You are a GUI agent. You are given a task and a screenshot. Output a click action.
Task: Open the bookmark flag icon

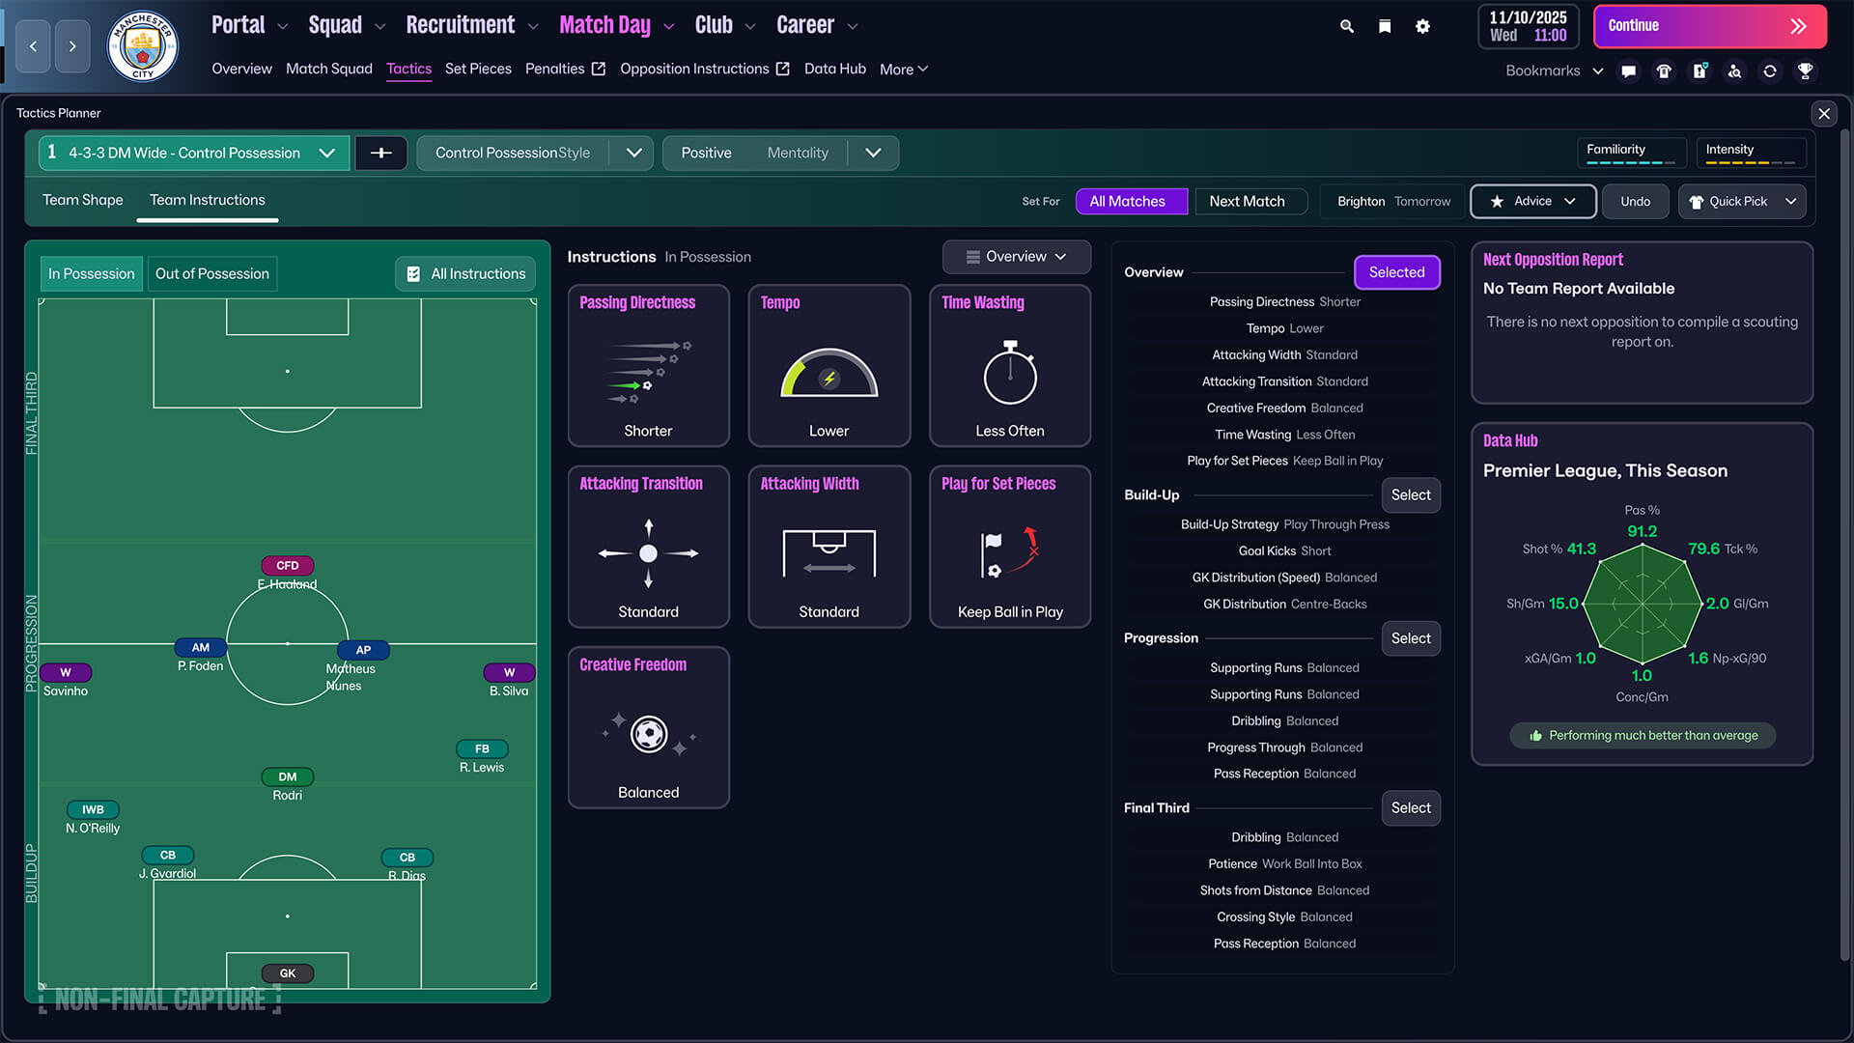click(x=1384, y=26)
